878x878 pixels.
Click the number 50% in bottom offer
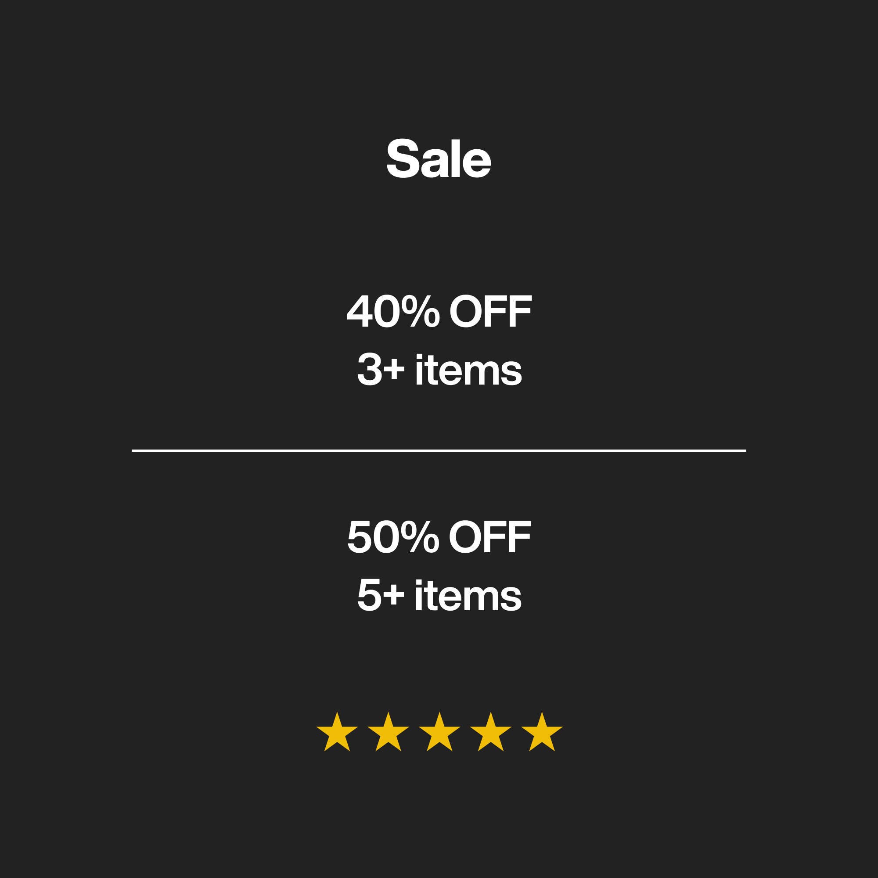click(x=393, y=537)
